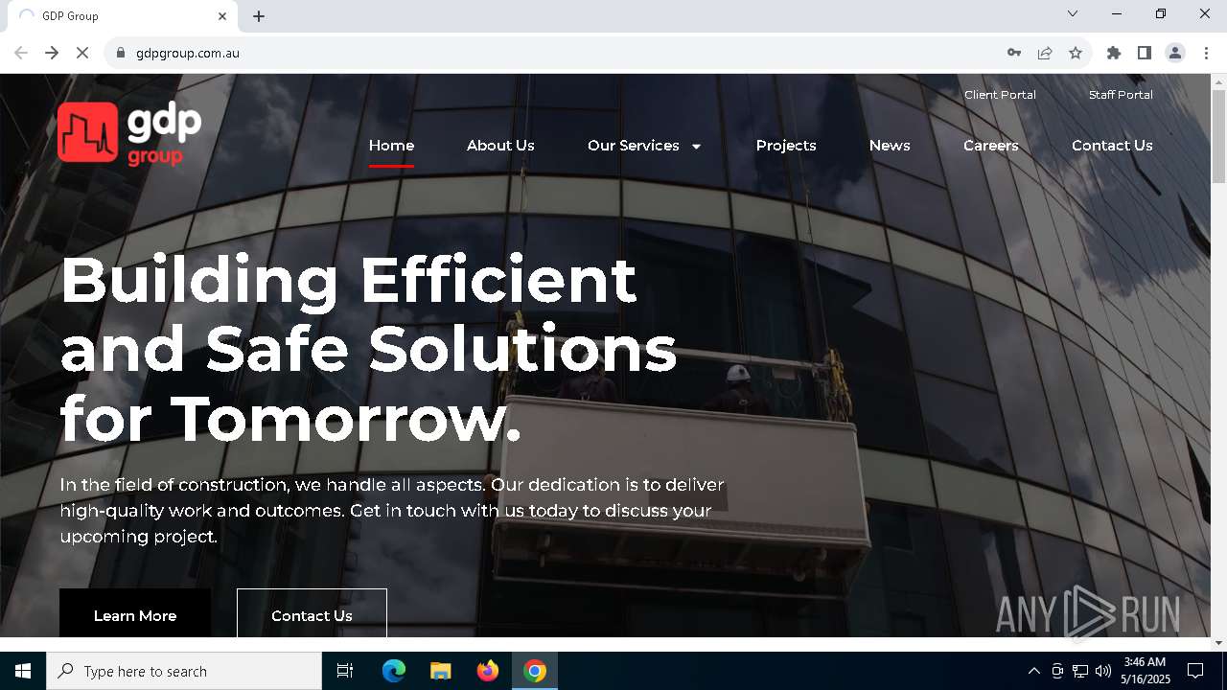The height and width of the screenshot is (690, 1227).
Task: Bookmark this tab with the star icon
Action: 1076,53
